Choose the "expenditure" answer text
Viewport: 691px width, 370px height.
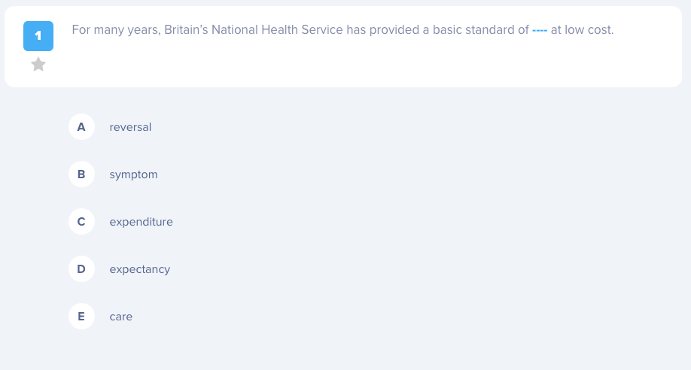tap(141, 222)
